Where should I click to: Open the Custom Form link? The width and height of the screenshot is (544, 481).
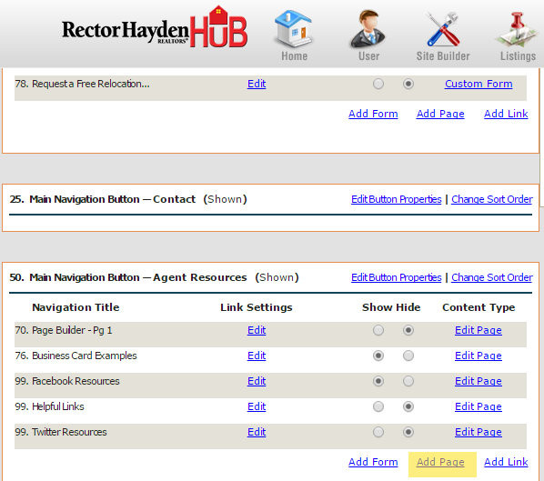(479, 84)
